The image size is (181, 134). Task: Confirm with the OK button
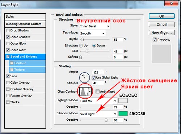click(x=162, y=16)
